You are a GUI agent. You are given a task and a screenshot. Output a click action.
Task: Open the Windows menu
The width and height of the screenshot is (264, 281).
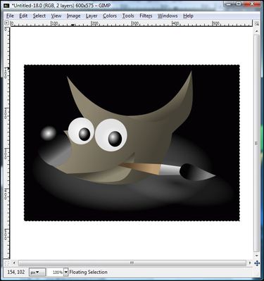(168, 15)
